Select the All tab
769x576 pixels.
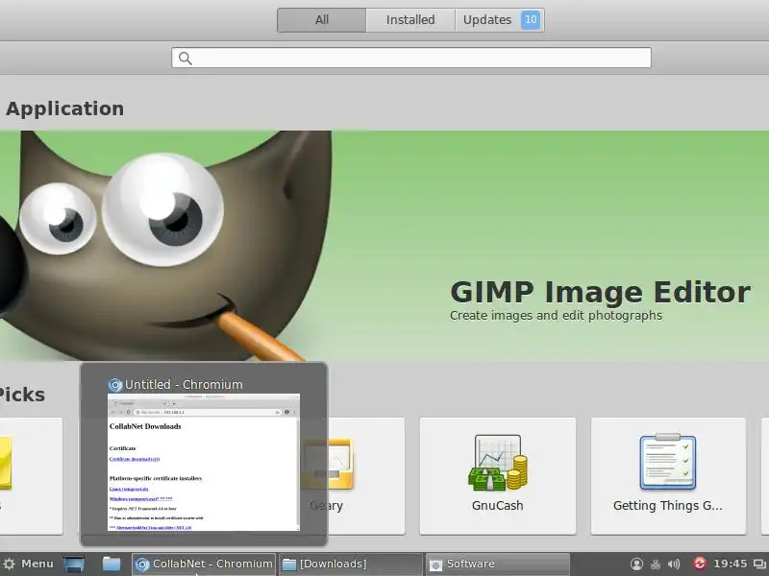click(x=322, y=20)
